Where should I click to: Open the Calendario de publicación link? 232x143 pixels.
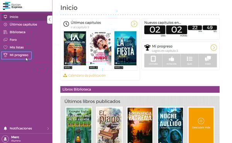(x=87, y=75)
